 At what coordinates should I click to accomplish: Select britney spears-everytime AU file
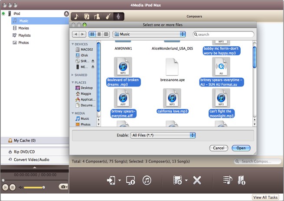tap(221, 72)
